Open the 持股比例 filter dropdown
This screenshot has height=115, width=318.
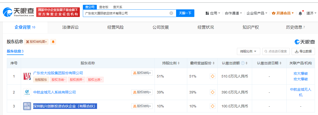click(x=248, y=51)
